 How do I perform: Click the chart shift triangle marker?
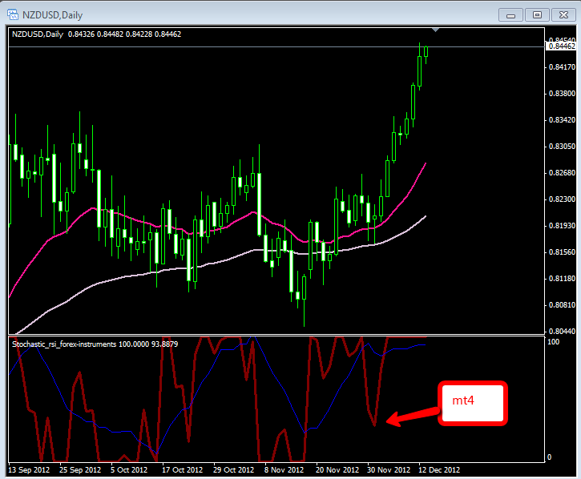436,30
